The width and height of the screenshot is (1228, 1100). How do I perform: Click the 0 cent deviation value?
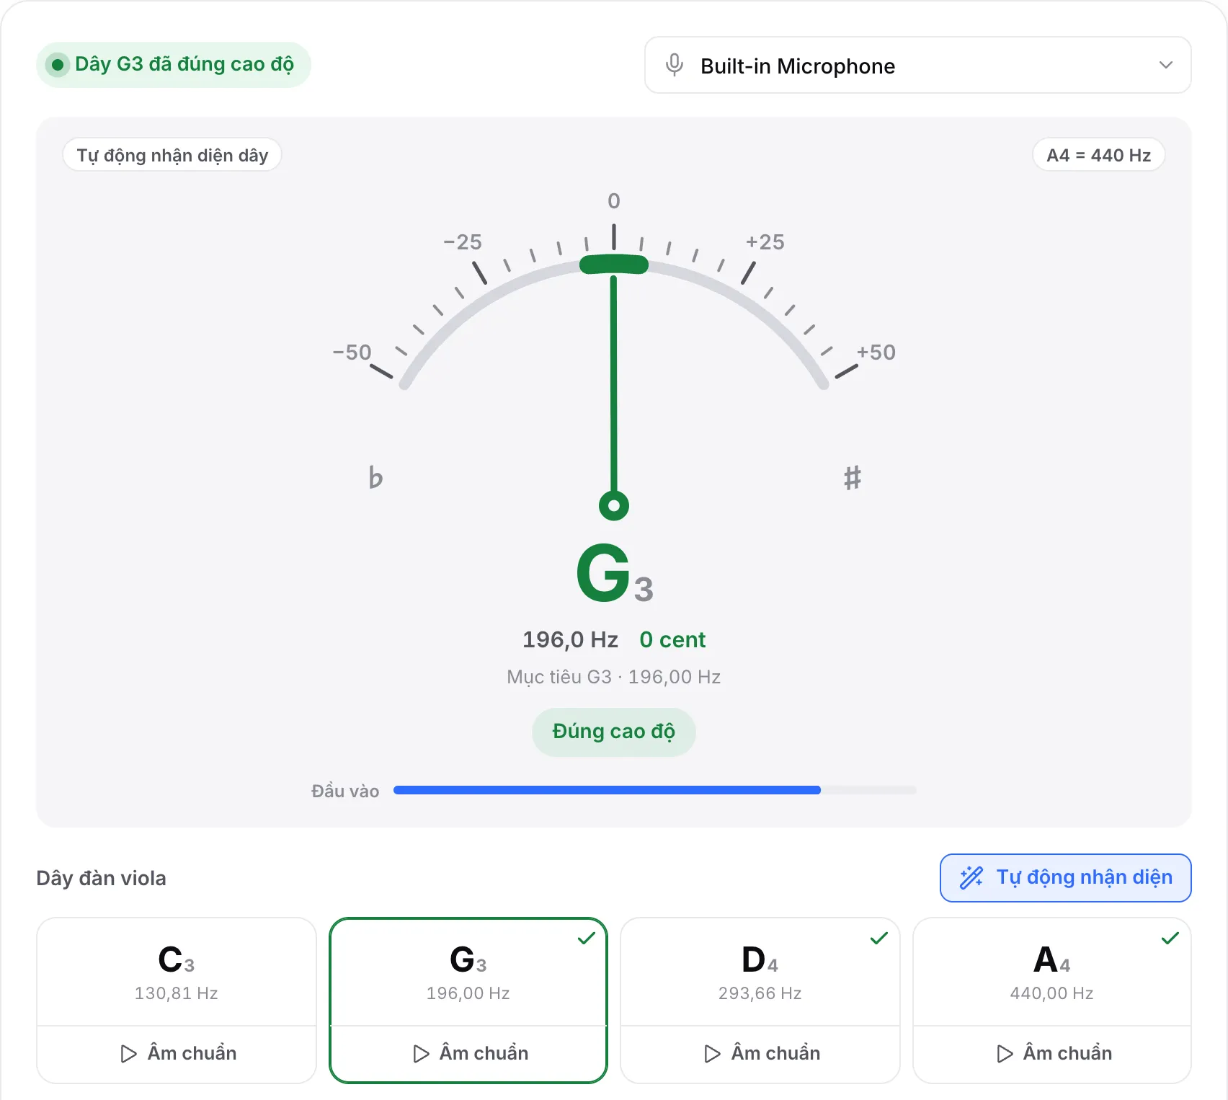[x=672, y=639]
